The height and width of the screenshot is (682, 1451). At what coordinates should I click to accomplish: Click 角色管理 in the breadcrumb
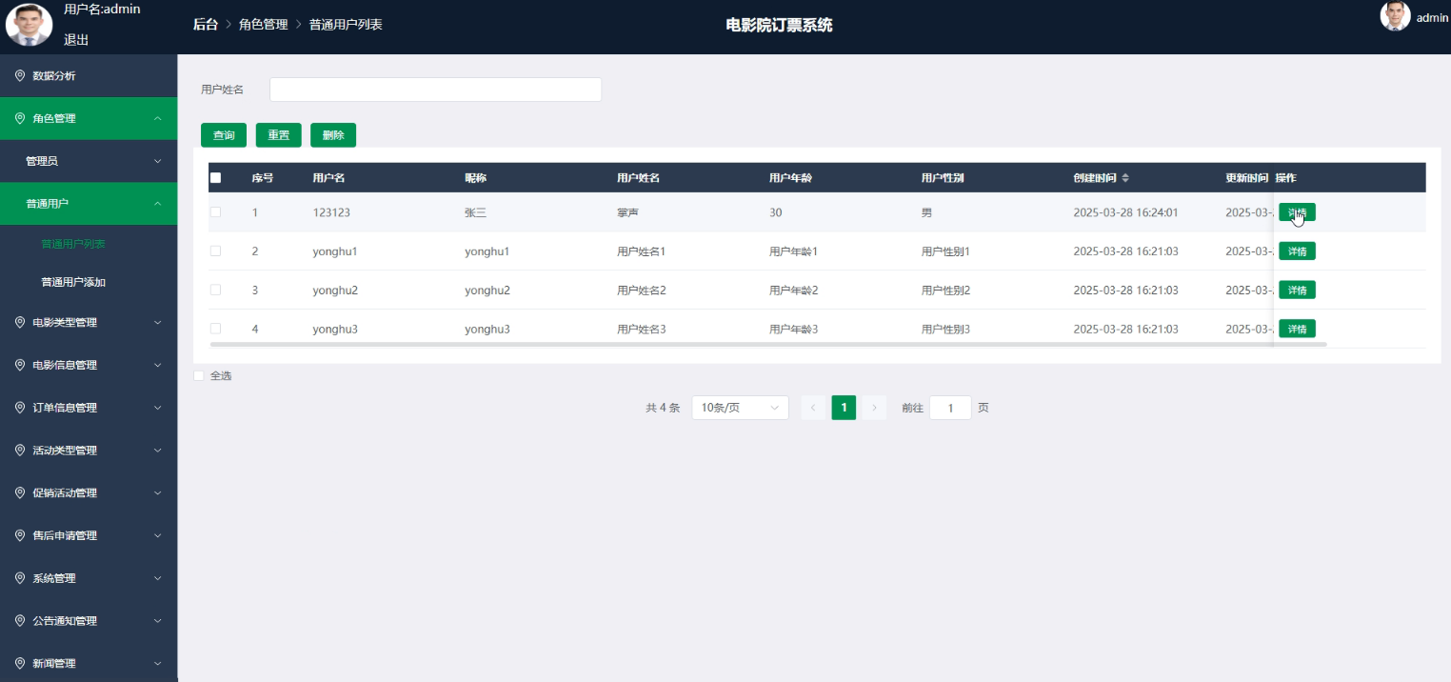click(264, 25)
